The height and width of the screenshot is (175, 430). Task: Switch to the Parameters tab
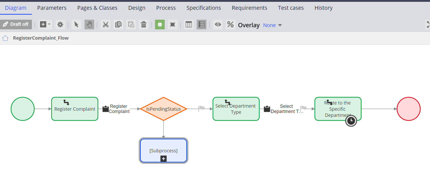coord(52,8)
